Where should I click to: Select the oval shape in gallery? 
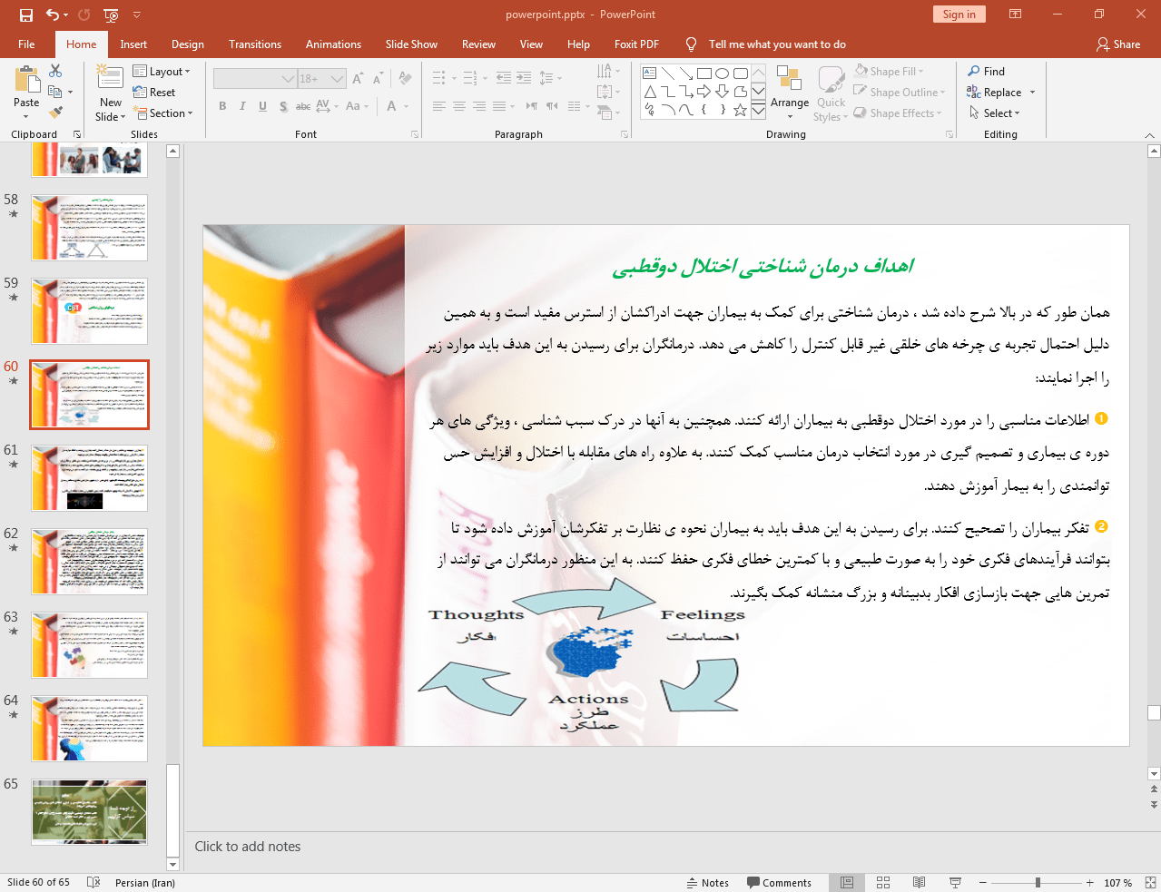[723, 74]
